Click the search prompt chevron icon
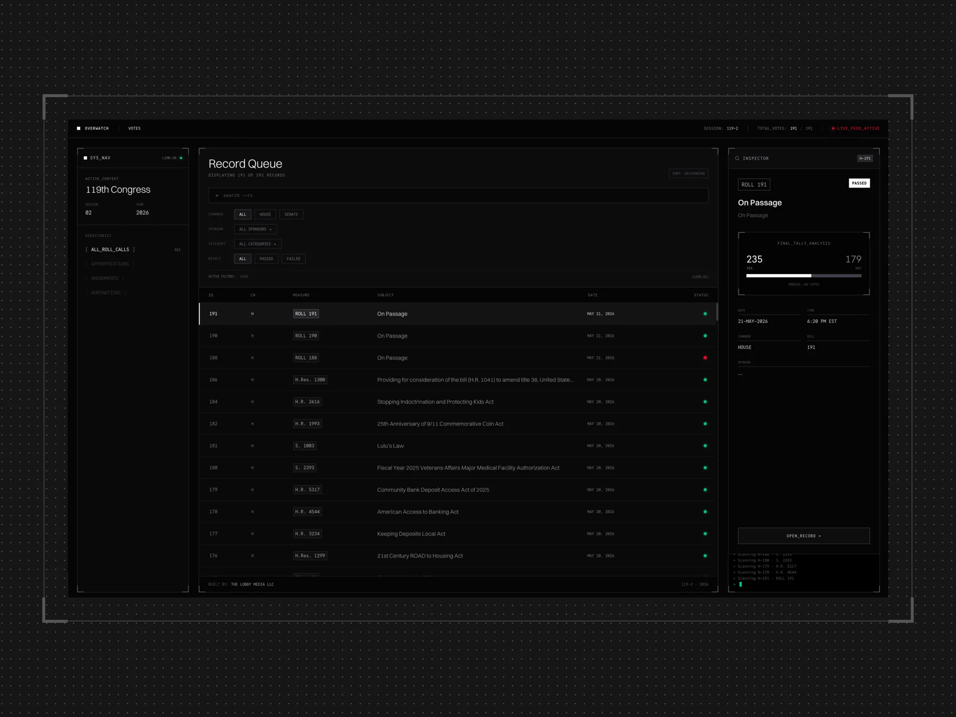The image size is (956, 717). (217, 195)
